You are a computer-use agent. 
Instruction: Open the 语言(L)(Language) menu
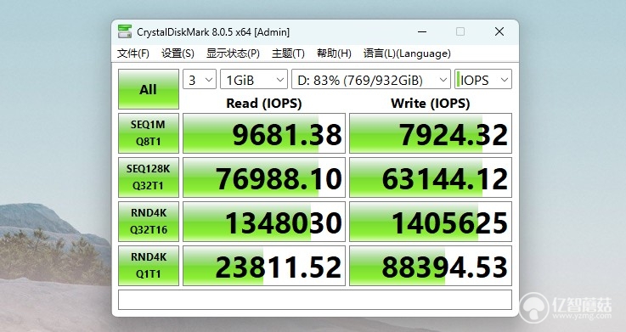(407, 53)
